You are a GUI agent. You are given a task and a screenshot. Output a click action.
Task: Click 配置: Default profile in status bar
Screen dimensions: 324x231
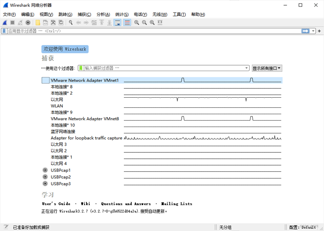(x=303, y=227)
